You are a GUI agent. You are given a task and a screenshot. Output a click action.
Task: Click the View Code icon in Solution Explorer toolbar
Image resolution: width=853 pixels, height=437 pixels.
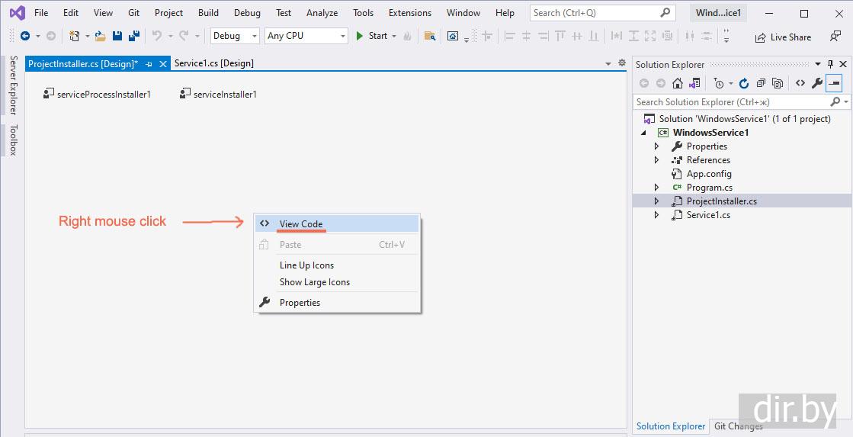[x=800, y=83]
